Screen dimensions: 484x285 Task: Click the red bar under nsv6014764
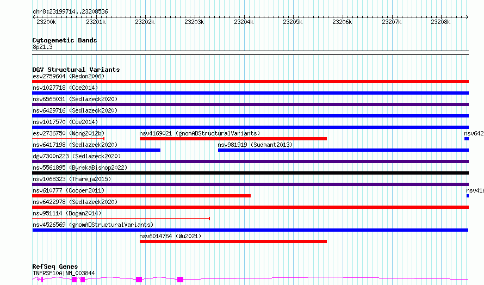point(233,241)
